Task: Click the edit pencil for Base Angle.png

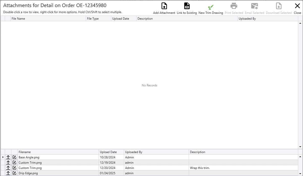Action: click(14, 157)
